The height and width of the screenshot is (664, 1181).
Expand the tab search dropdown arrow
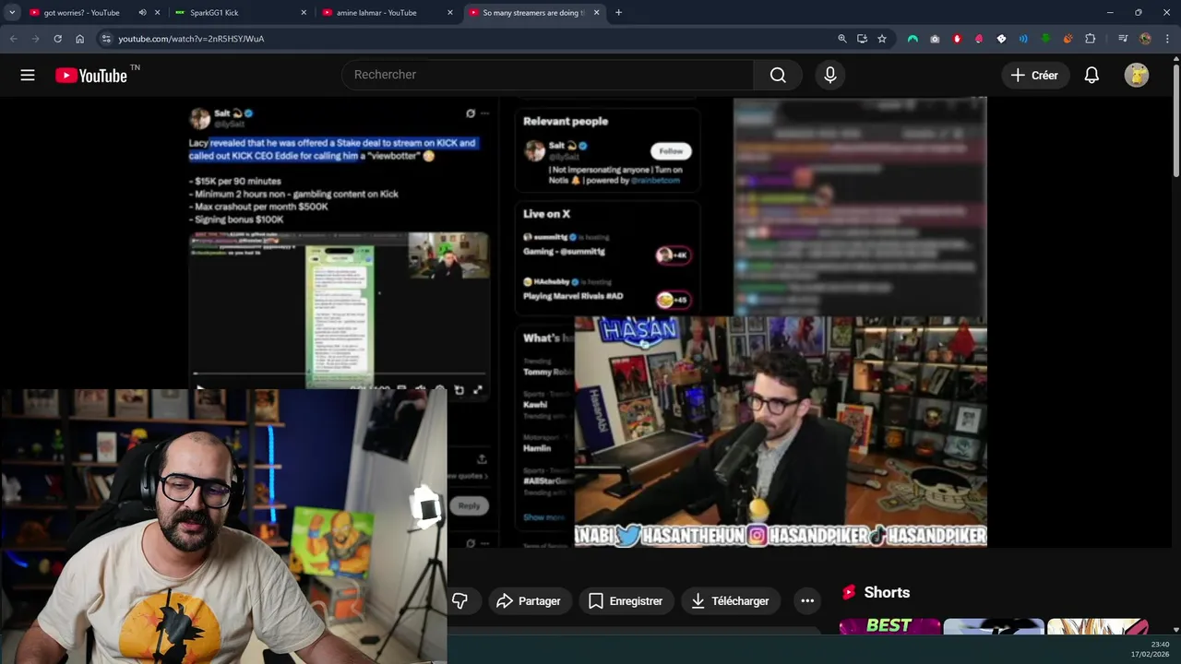[x=12, y=13]
